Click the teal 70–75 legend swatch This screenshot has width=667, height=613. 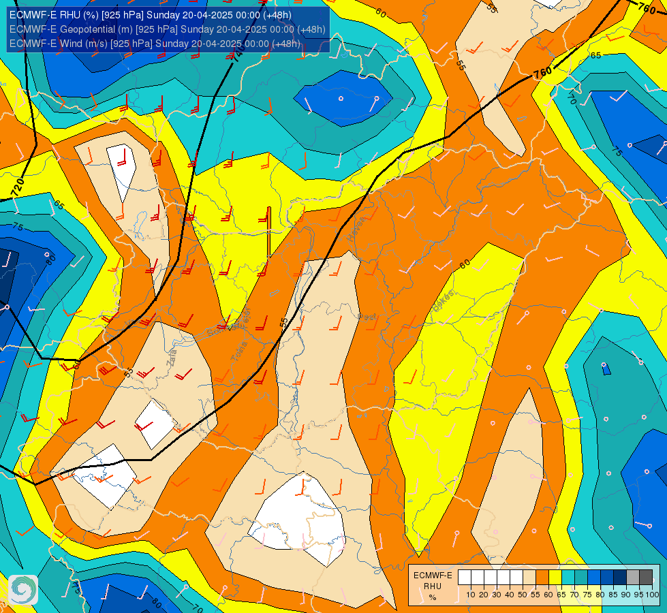[581, 578]
